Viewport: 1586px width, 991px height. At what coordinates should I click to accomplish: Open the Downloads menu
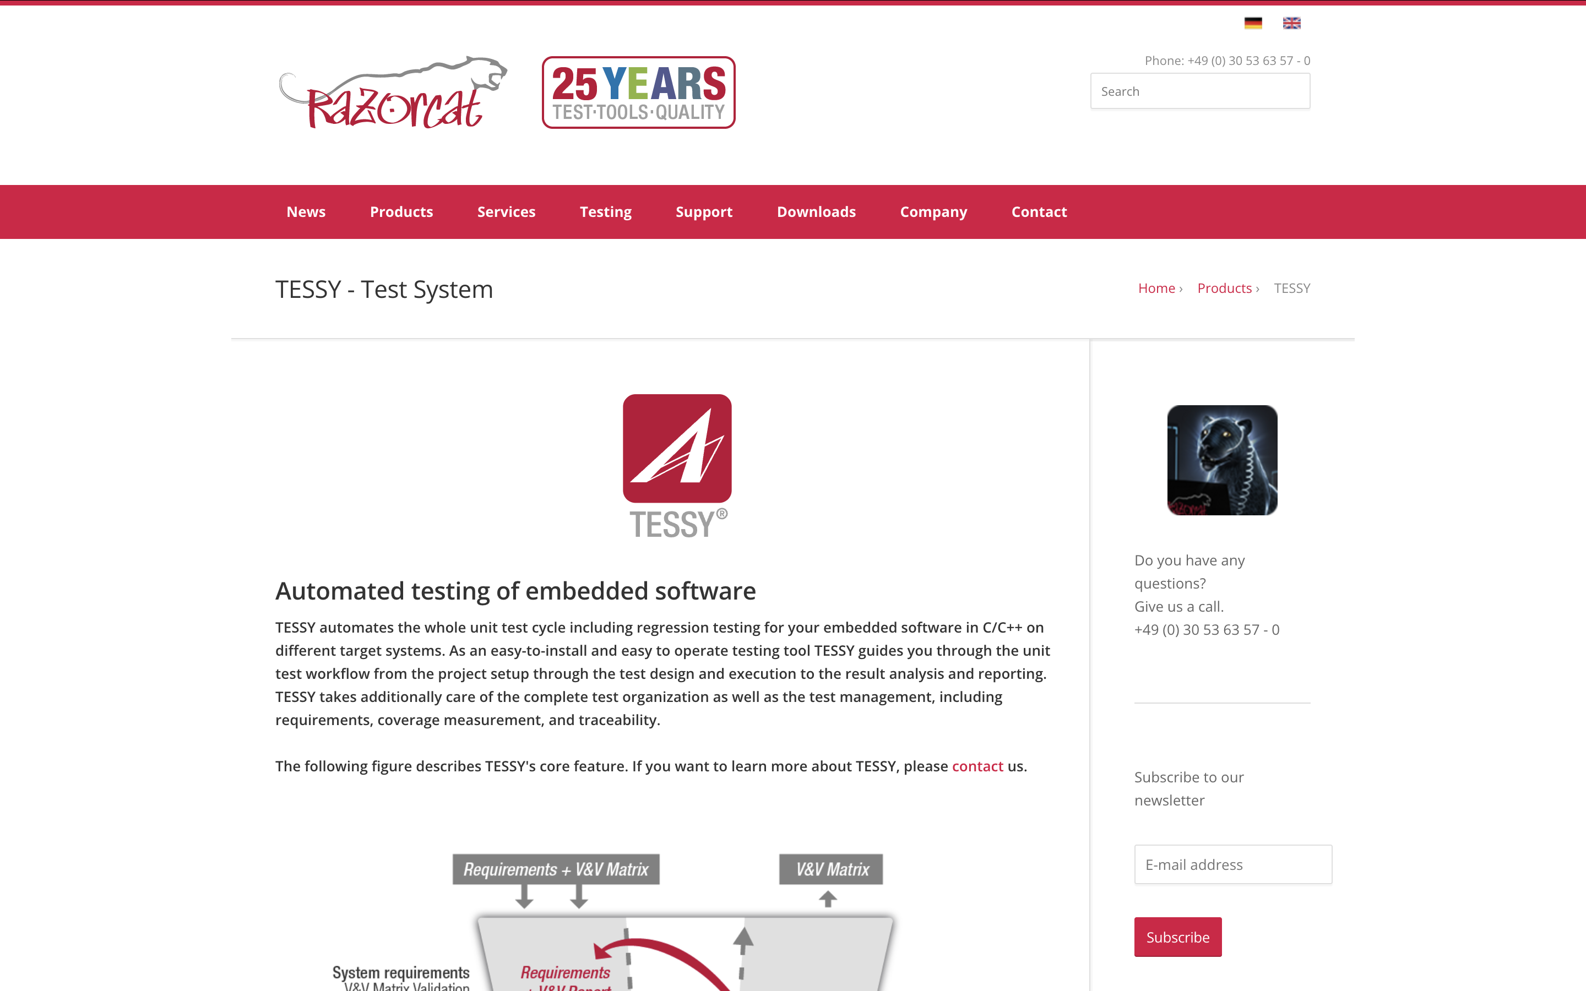(x=816, y=212)
